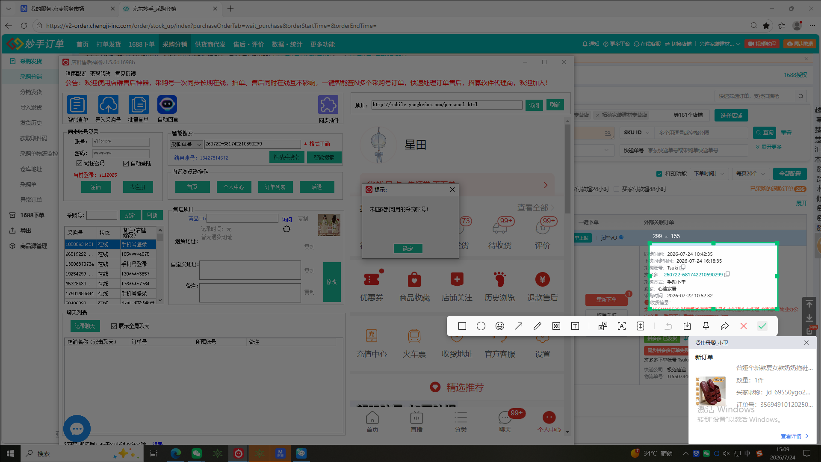Open the 智能查单 tool icon

point(77,105)
